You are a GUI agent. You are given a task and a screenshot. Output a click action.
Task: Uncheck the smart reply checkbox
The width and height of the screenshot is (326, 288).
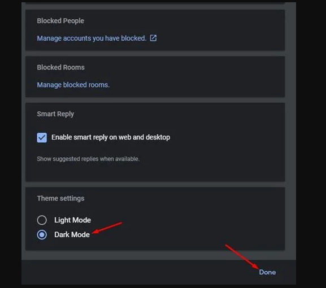tap(42, 138)
